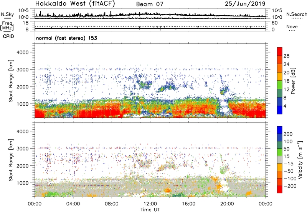Click the green echo patch near 13:30 in power panel
The image size is (307, 212).
[x=162, y=90]
